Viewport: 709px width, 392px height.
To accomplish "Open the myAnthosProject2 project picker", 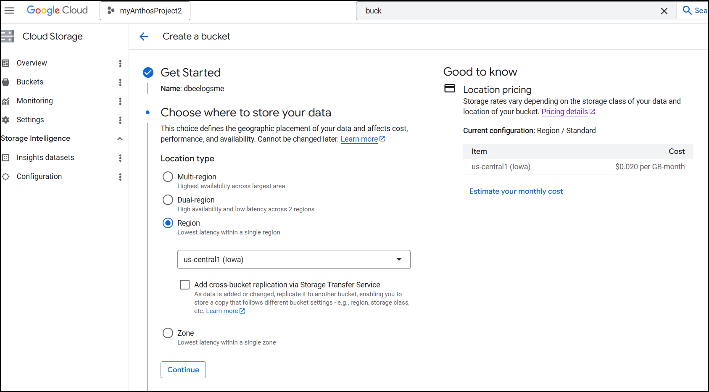I will click(145, 11).
